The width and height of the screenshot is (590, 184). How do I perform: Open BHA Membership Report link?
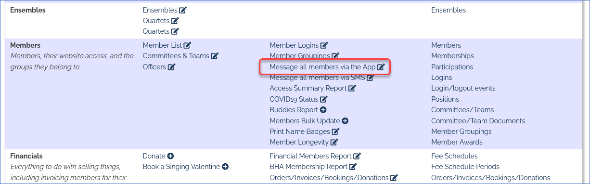309,167
